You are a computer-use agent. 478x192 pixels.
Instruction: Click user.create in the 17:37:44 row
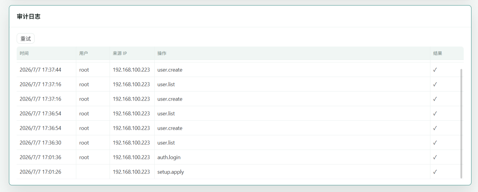(170, 70)
